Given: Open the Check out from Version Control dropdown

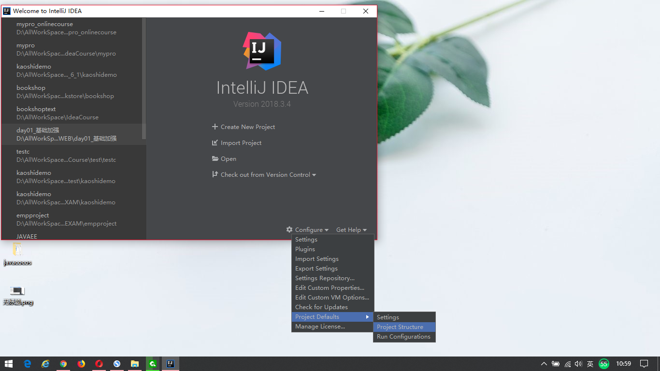Looking at the screenshot, I should 315,174.
